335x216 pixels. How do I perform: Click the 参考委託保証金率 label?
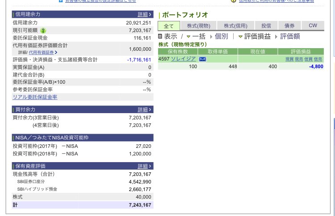tap(33, 90)
